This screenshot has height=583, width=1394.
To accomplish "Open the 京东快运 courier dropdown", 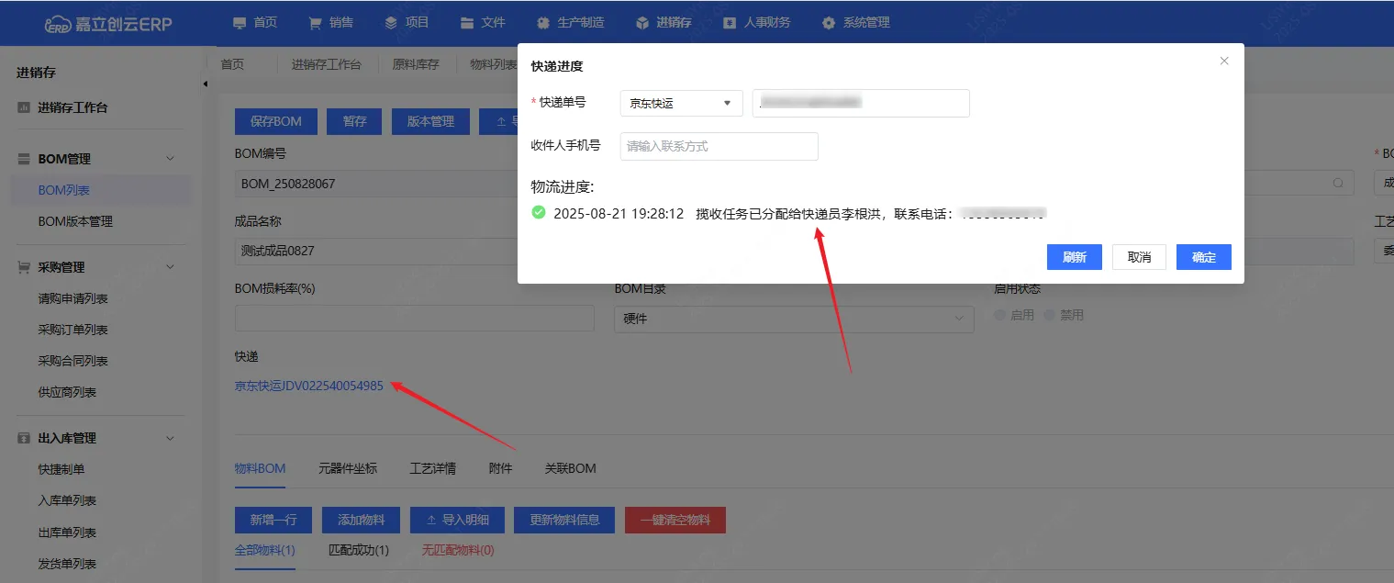I will [681, 103].
